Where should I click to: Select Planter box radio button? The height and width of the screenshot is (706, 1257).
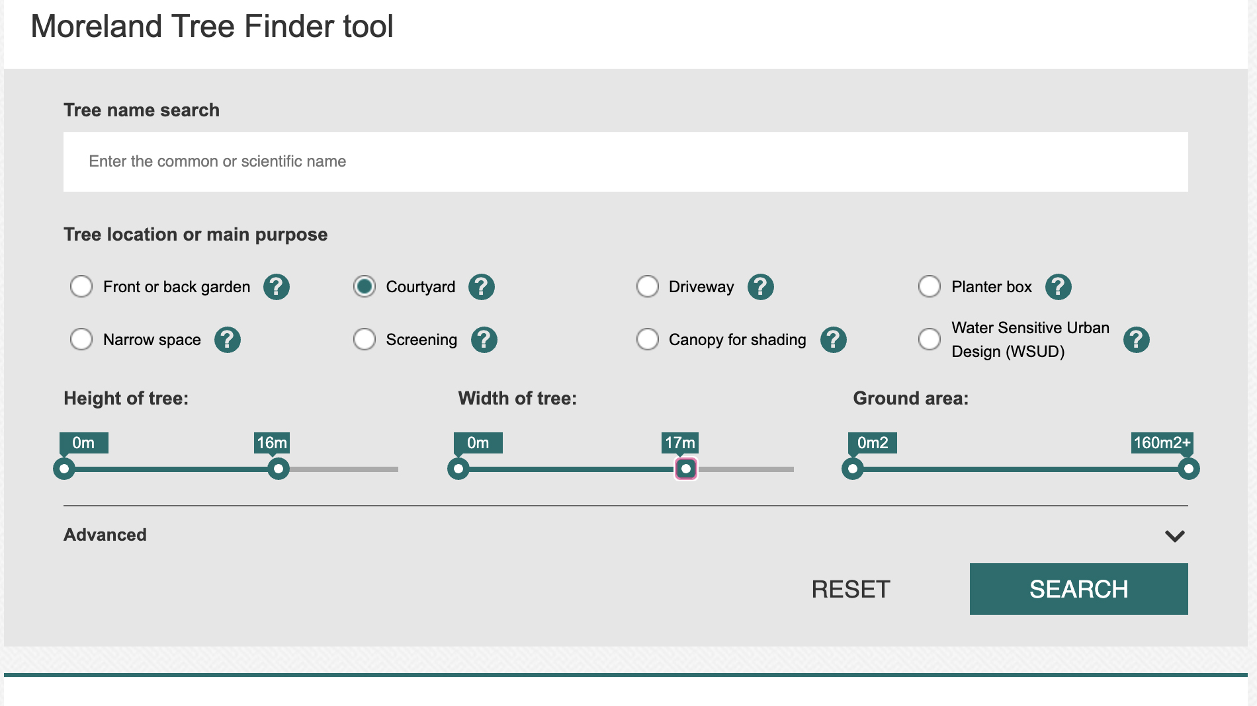[930, 286]
